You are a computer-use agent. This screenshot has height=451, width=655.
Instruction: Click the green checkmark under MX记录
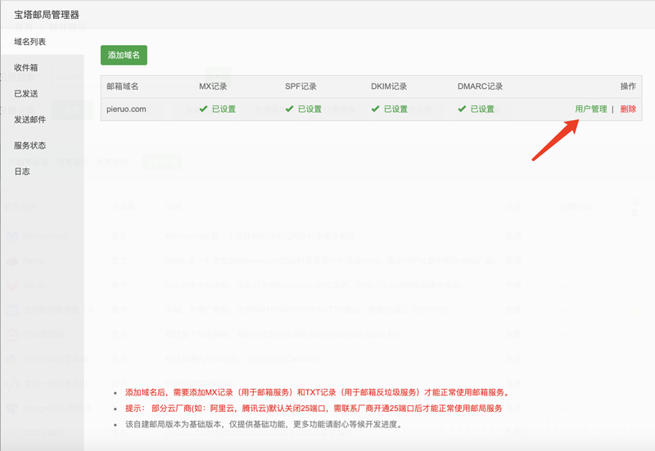204,109
